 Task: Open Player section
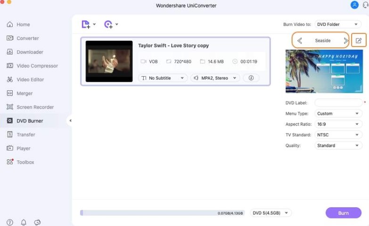point(23,148)
